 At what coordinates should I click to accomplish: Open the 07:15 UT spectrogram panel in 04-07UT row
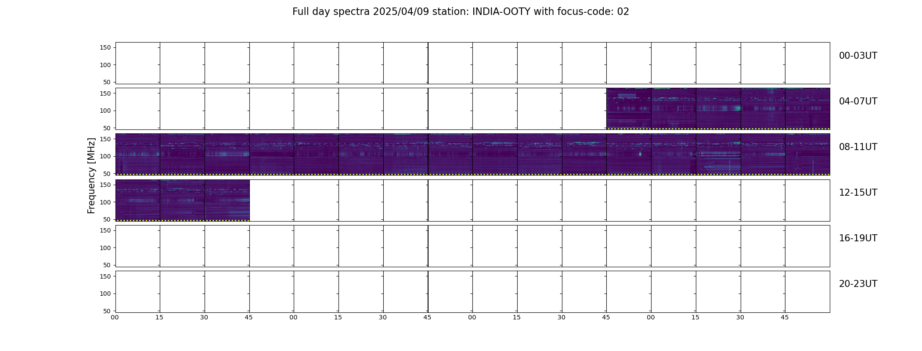[x=718, y=109]
